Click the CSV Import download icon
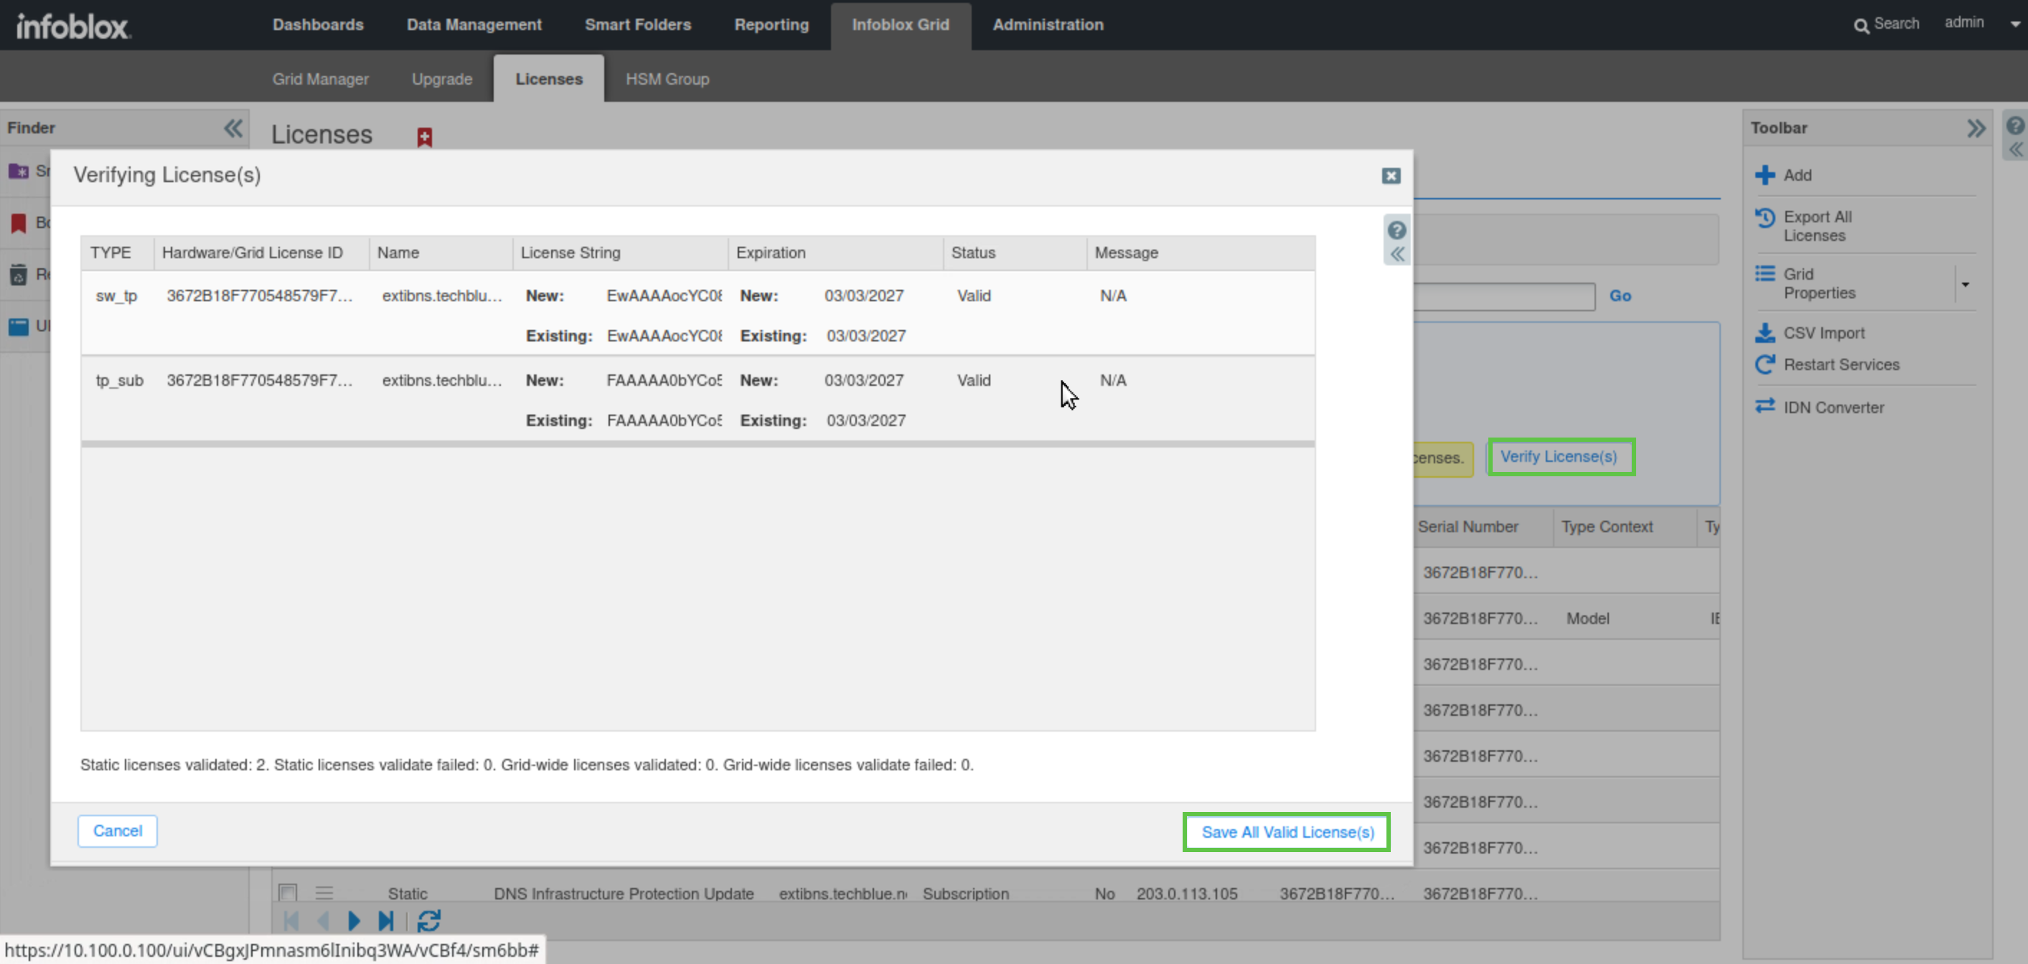2028x964 pixels. pos(1765,333)
